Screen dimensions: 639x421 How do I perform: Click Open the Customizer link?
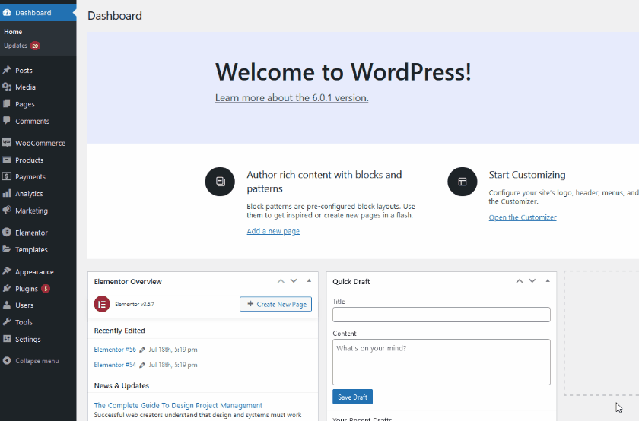(x=523, y=217)
